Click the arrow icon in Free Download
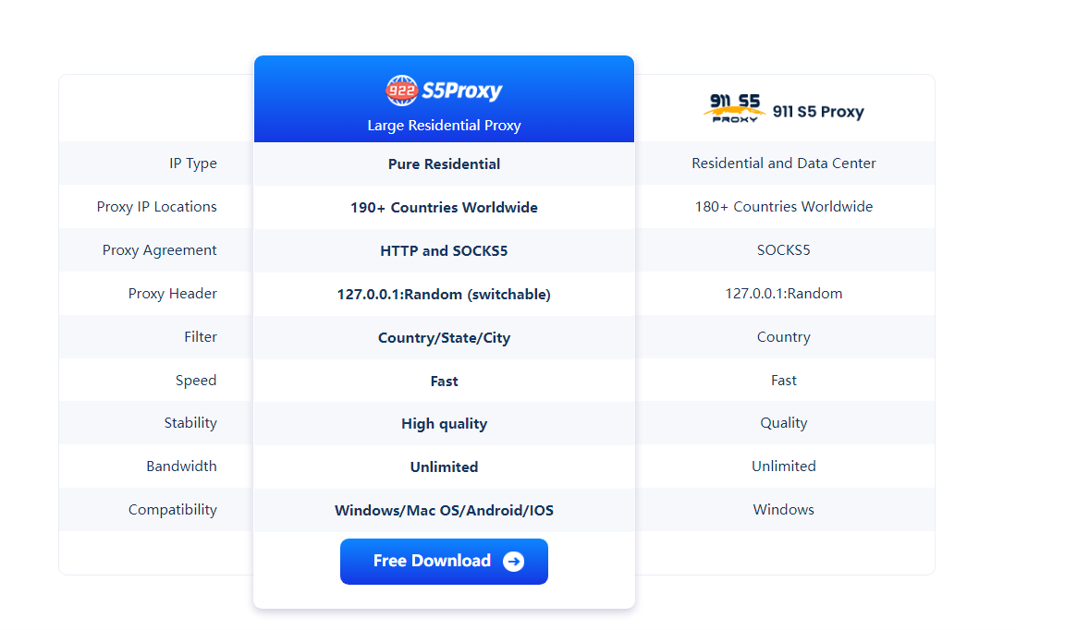Screen dimensions: 1065x630 tap(513, 562)
